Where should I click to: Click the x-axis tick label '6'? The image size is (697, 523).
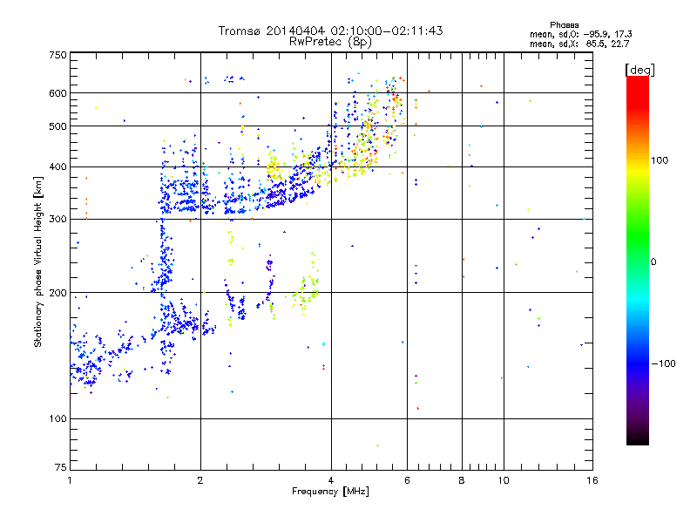pos(407,480)
